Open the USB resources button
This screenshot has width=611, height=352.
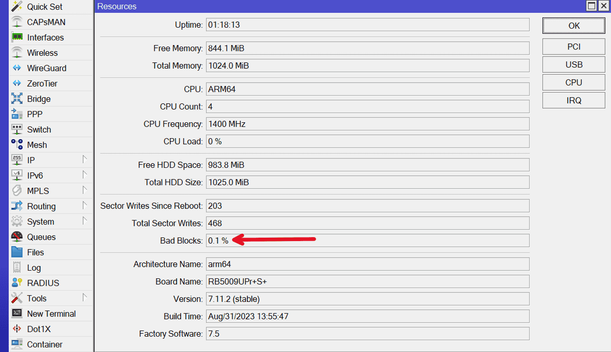click(573, 64)
